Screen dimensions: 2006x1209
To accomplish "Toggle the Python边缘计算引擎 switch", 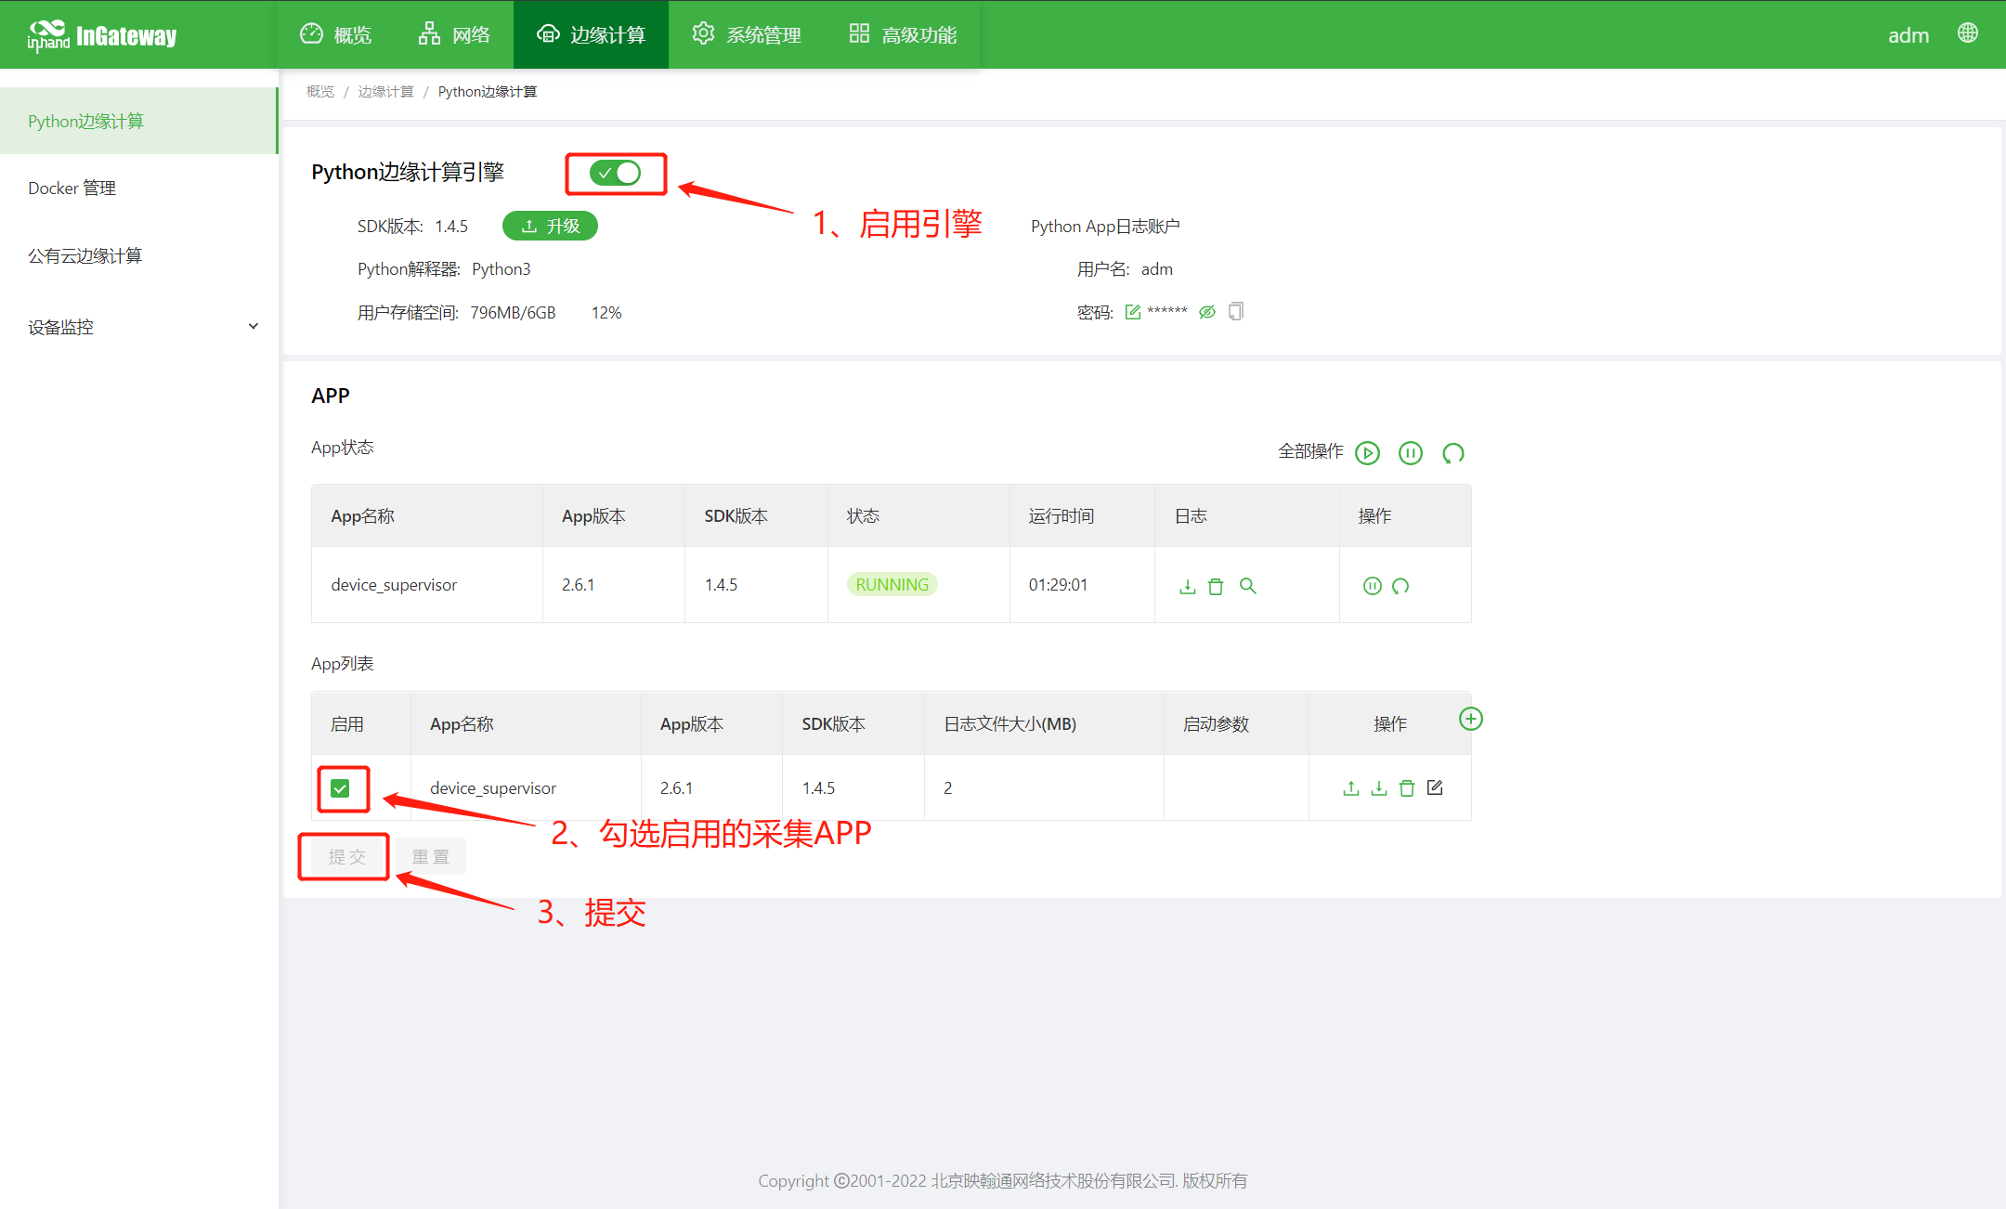I will coord(616,173).
